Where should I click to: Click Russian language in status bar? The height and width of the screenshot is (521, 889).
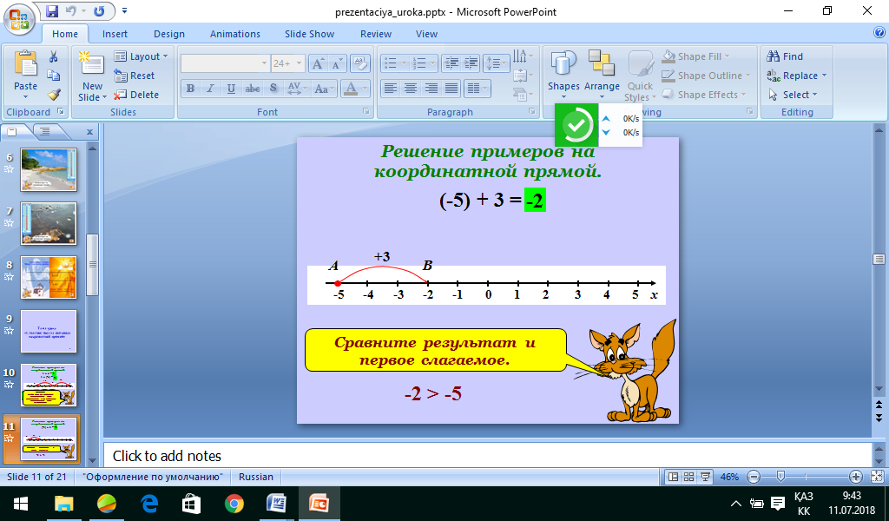pos(256,477)
